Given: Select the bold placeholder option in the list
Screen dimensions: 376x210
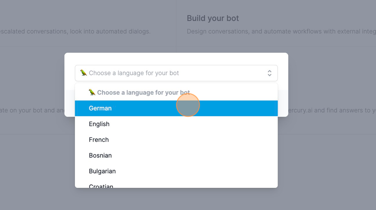Looking at the screenshot, I should tap(176, 93).
